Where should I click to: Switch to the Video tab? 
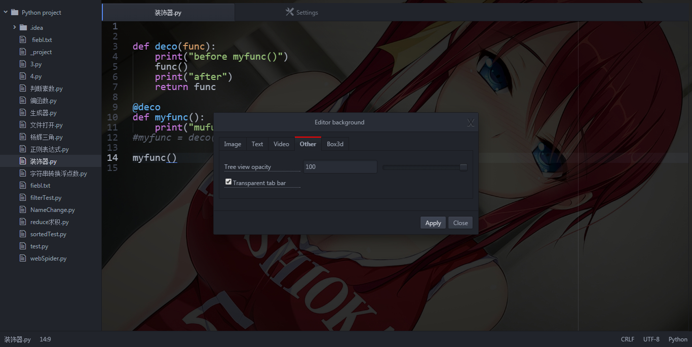pos(281,144)
